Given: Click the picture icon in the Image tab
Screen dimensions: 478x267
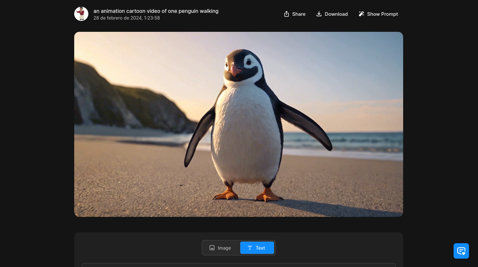Looking at the screenshot, I should (x=212, y=248).
